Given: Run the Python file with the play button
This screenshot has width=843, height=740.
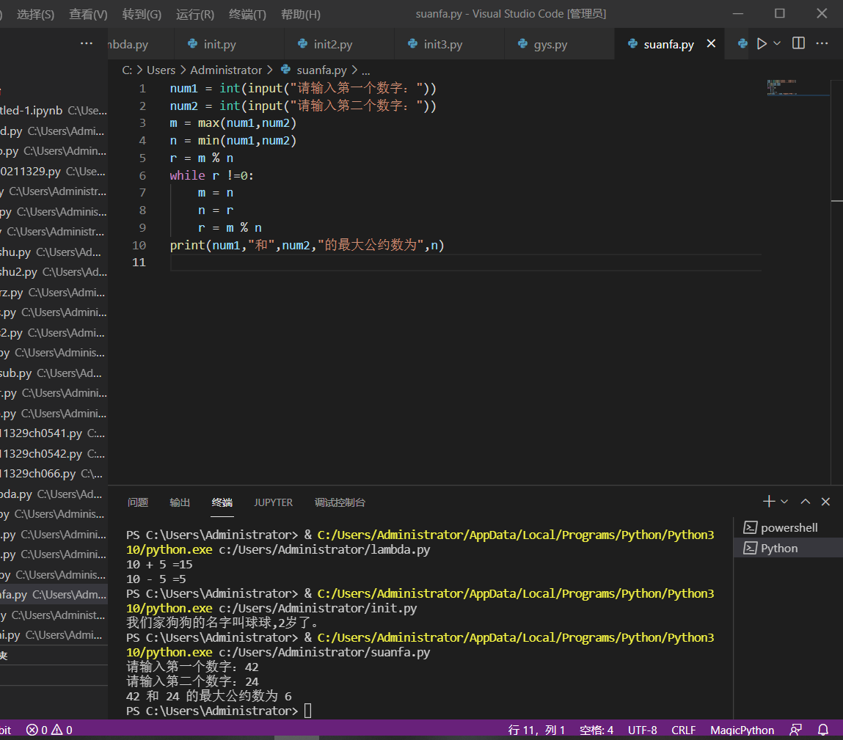Looking at the screenshot, I should tap(762, 44).
